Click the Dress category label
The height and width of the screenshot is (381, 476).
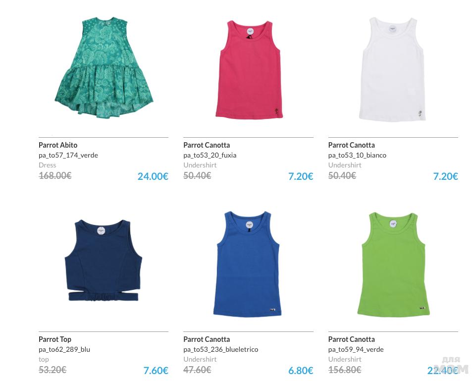coord(48,165)
